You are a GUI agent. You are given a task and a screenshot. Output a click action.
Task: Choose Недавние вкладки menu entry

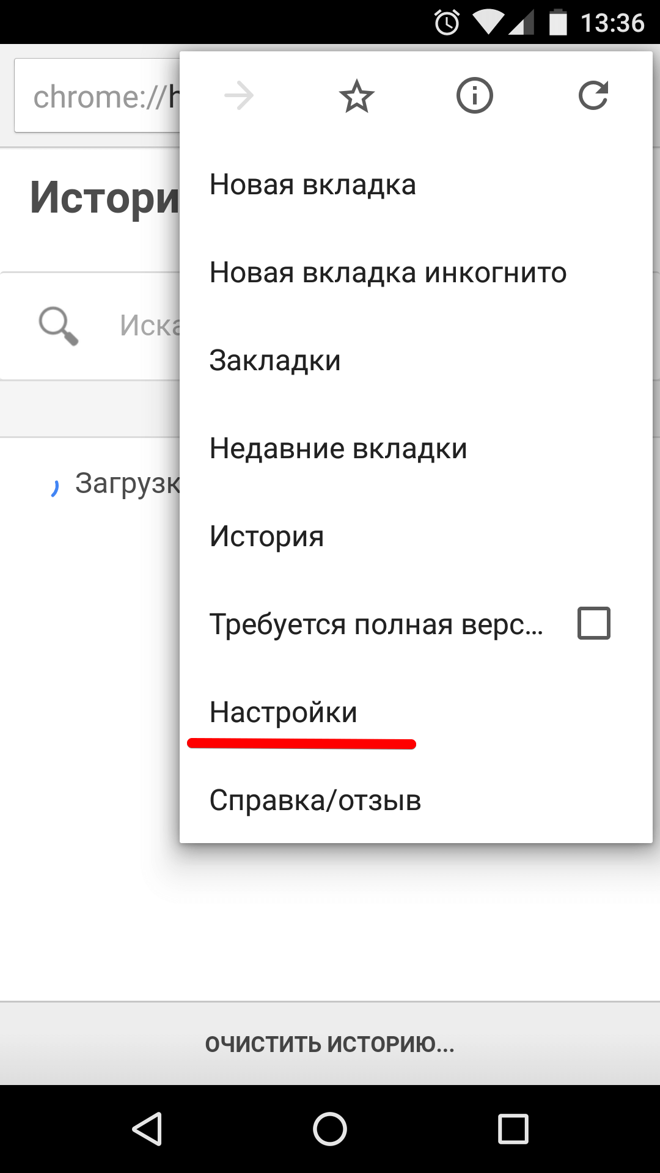coord(338,448)
